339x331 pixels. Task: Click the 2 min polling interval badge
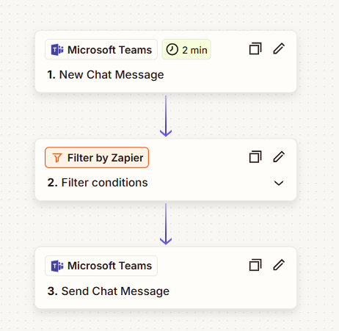tap(186, 50)
